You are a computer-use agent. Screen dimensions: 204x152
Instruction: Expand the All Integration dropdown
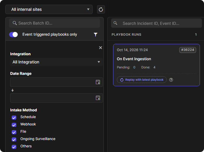click(56, 62)
